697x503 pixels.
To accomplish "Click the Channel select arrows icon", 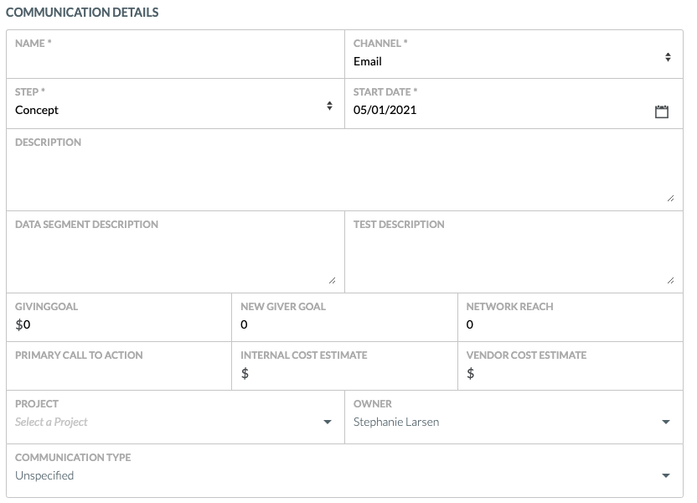I will click(x=668, y=57).
